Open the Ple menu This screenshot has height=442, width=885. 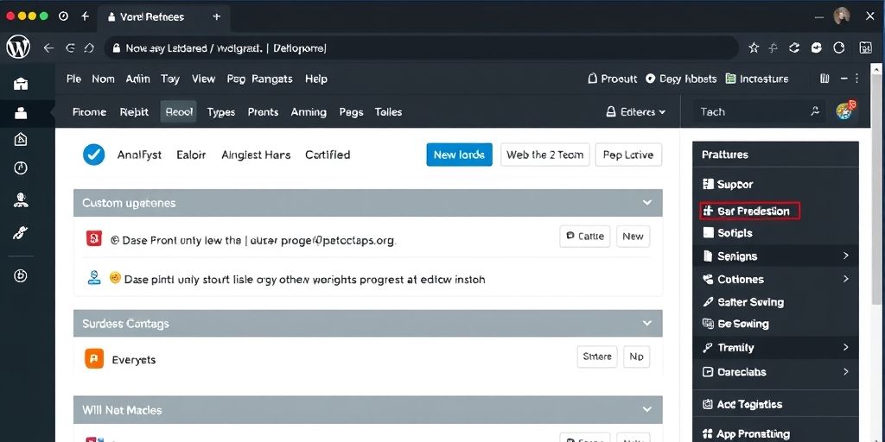(x=74, y=79)
